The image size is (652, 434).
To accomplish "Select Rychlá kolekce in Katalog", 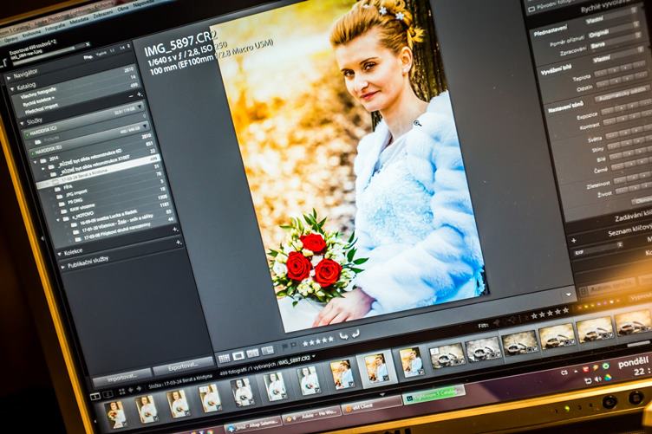I will pyautogui.click(x=38, y=101).
